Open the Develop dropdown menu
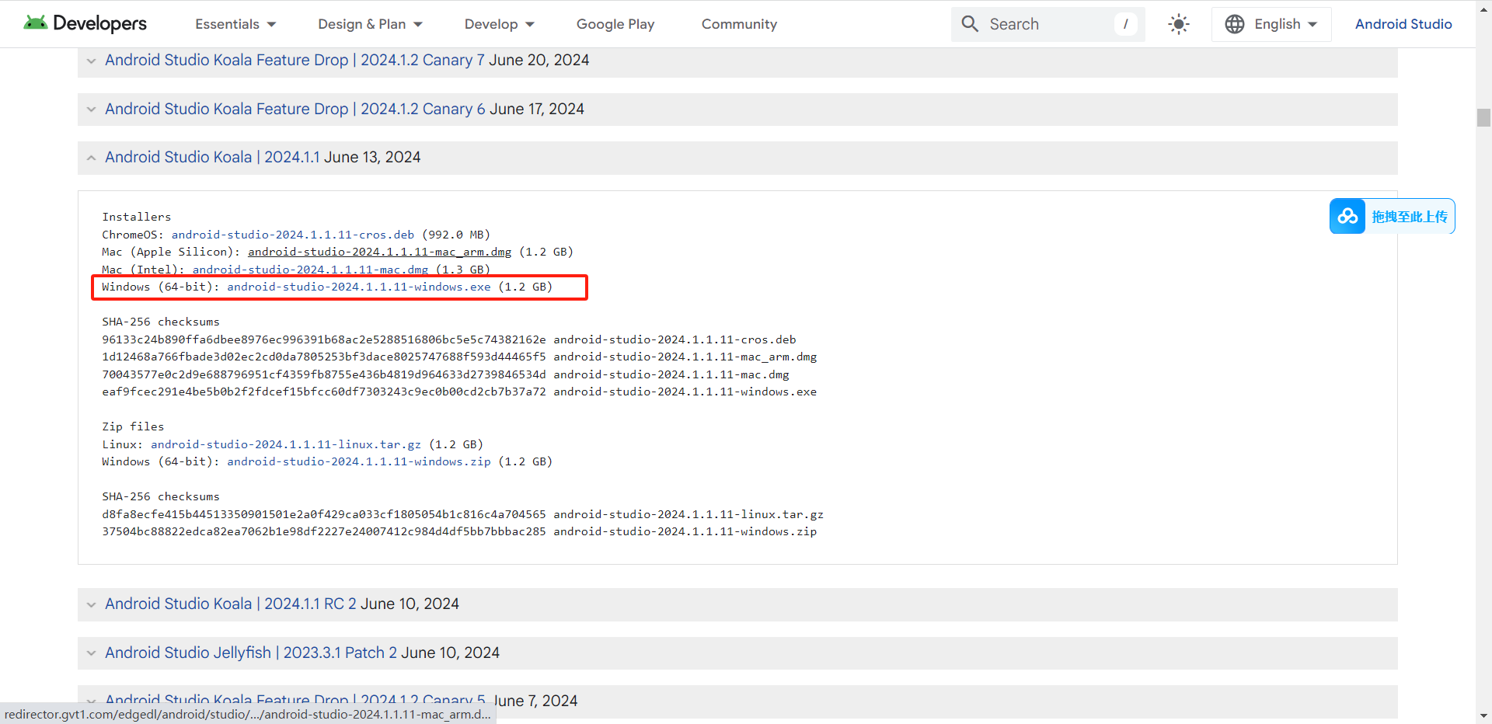Screen dimensions: 1492x724 click(x=499, y=24)
